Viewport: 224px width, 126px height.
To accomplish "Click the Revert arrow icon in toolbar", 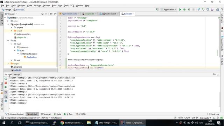I will pos(212,9).
